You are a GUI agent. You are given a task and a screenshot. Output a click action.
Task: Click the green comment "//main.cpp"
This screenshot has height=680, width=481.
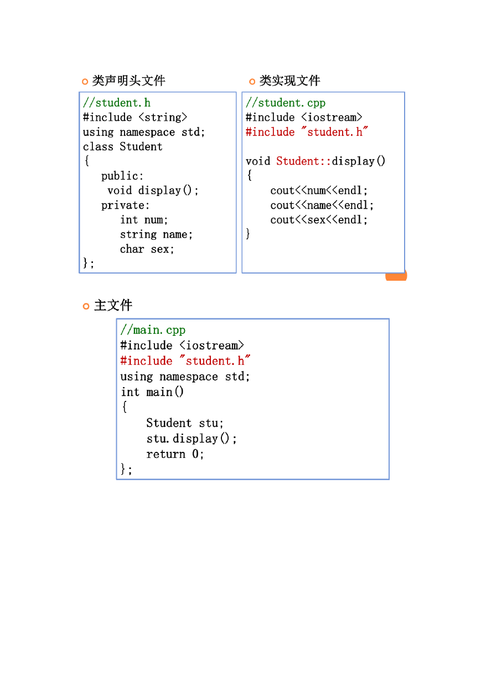(153, 330)
